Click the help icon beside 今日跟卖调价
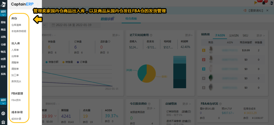This screenshot has height=125, width=274. pyautogui.click(x=149, y=104)
